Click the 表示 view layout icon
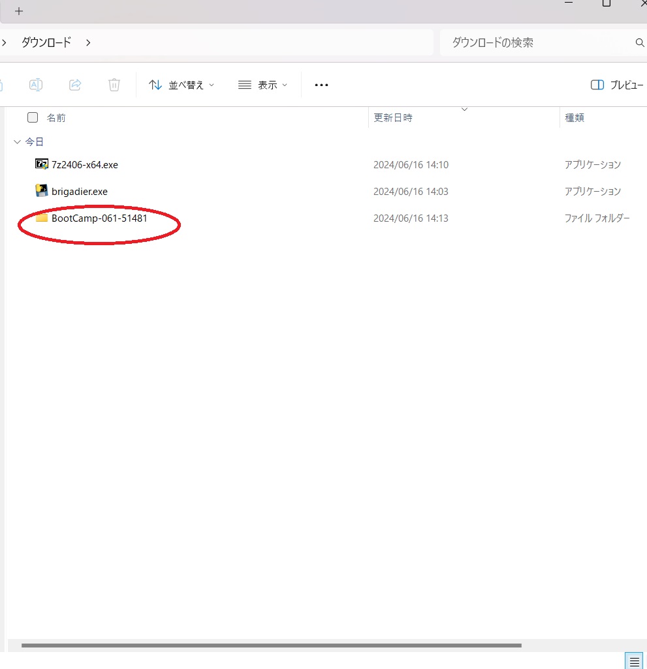Screen dimensions: 647x669 [244, 85]
